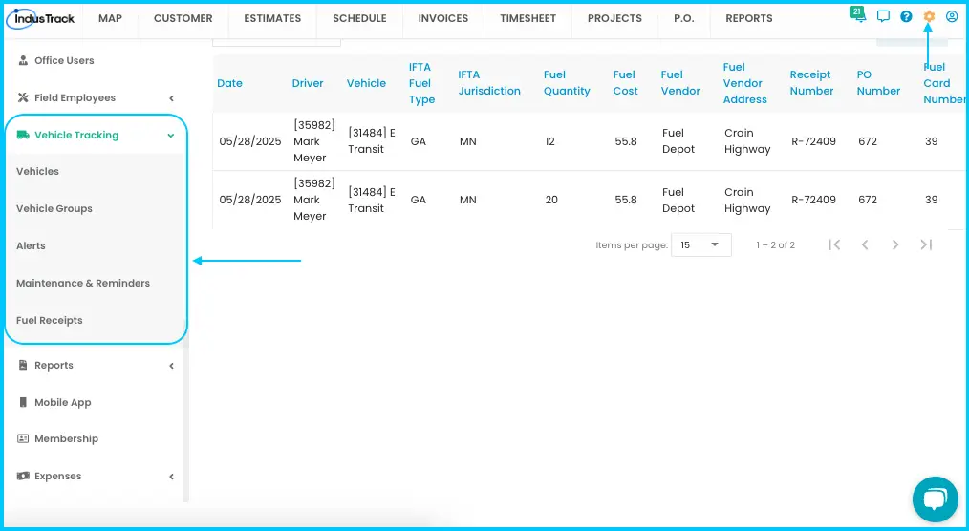Viewport: 969px width, 531px height.
Task: Sort by Fuel Cost column header
Action: (x=625, y=83)
